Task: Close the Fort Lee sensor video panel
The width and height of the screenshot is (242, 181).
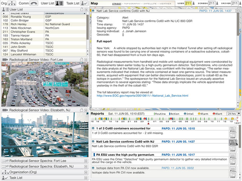Action: [x=86, y=60]
